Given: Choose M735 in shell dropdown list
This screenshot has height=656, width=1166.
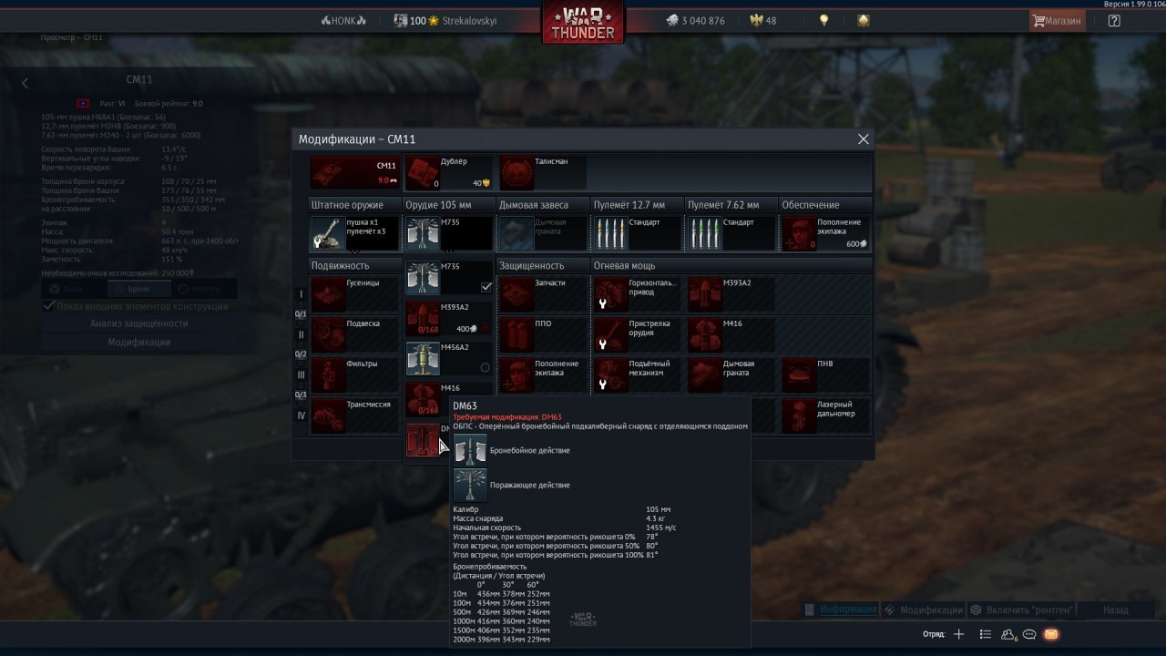Looking at the screenshot, I should (x=449, y=278).
